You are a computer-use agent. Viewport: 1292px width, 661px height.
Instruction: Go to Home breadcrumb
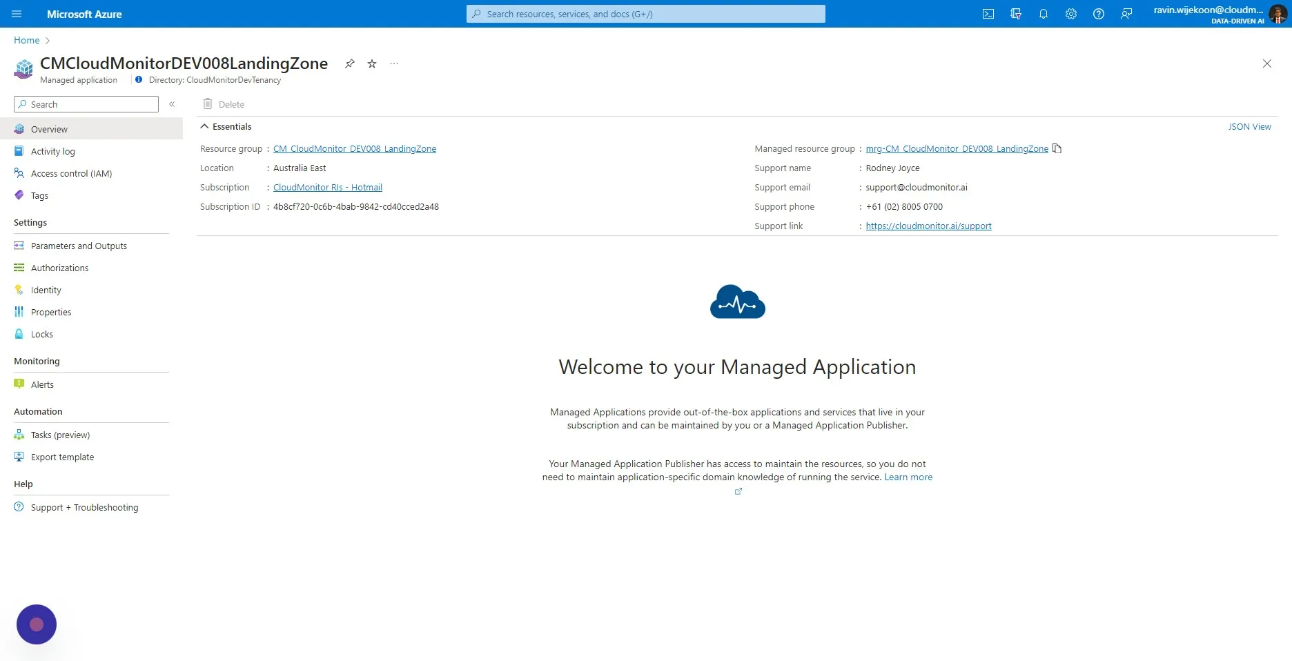(x=27, y=40)
